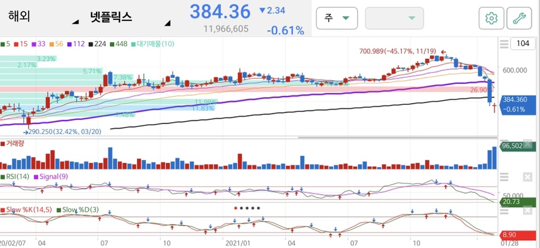Open the empty dropdown beside 주
Image resolution: width=540 pixels, height=248 pixels.
point(394,18)
